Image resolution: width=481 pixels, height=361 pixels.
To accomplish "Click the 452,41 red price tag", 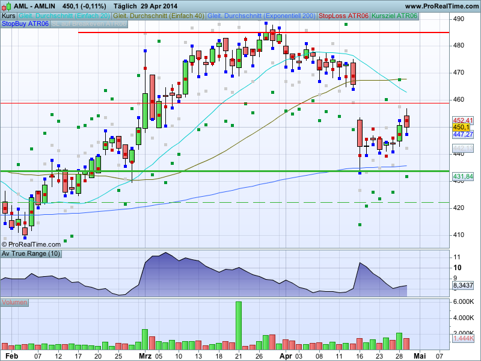I will (463, 120).
